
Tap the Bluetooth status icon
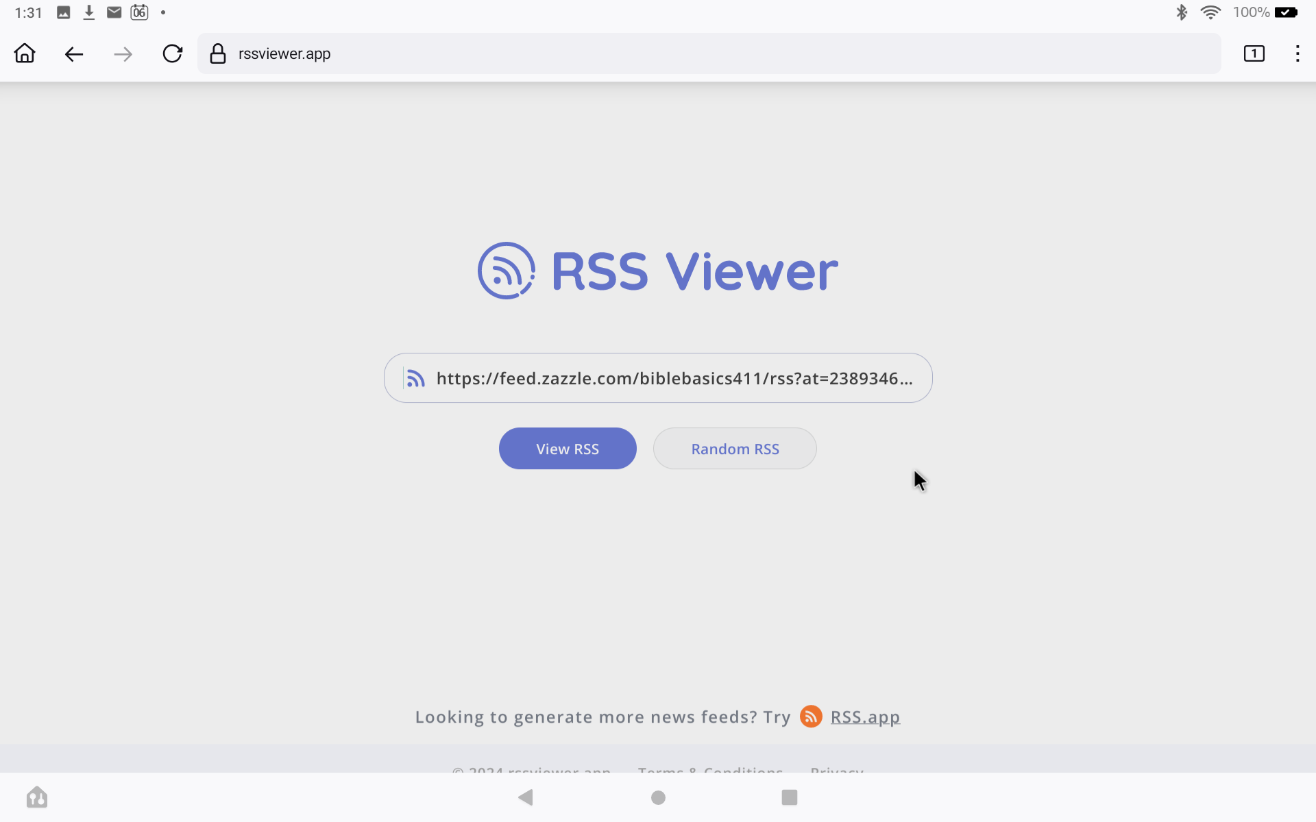click(x=1182, y=12)
